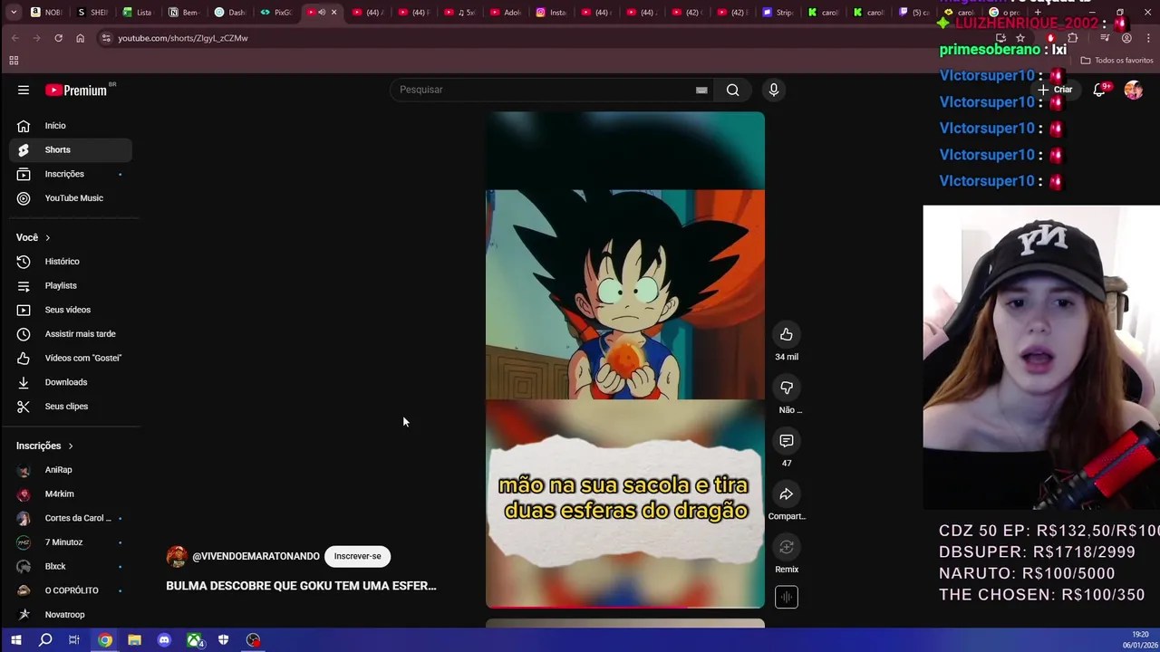Open Cortes da Carol channel
The image size is (1160, 652).
point(71,518)
